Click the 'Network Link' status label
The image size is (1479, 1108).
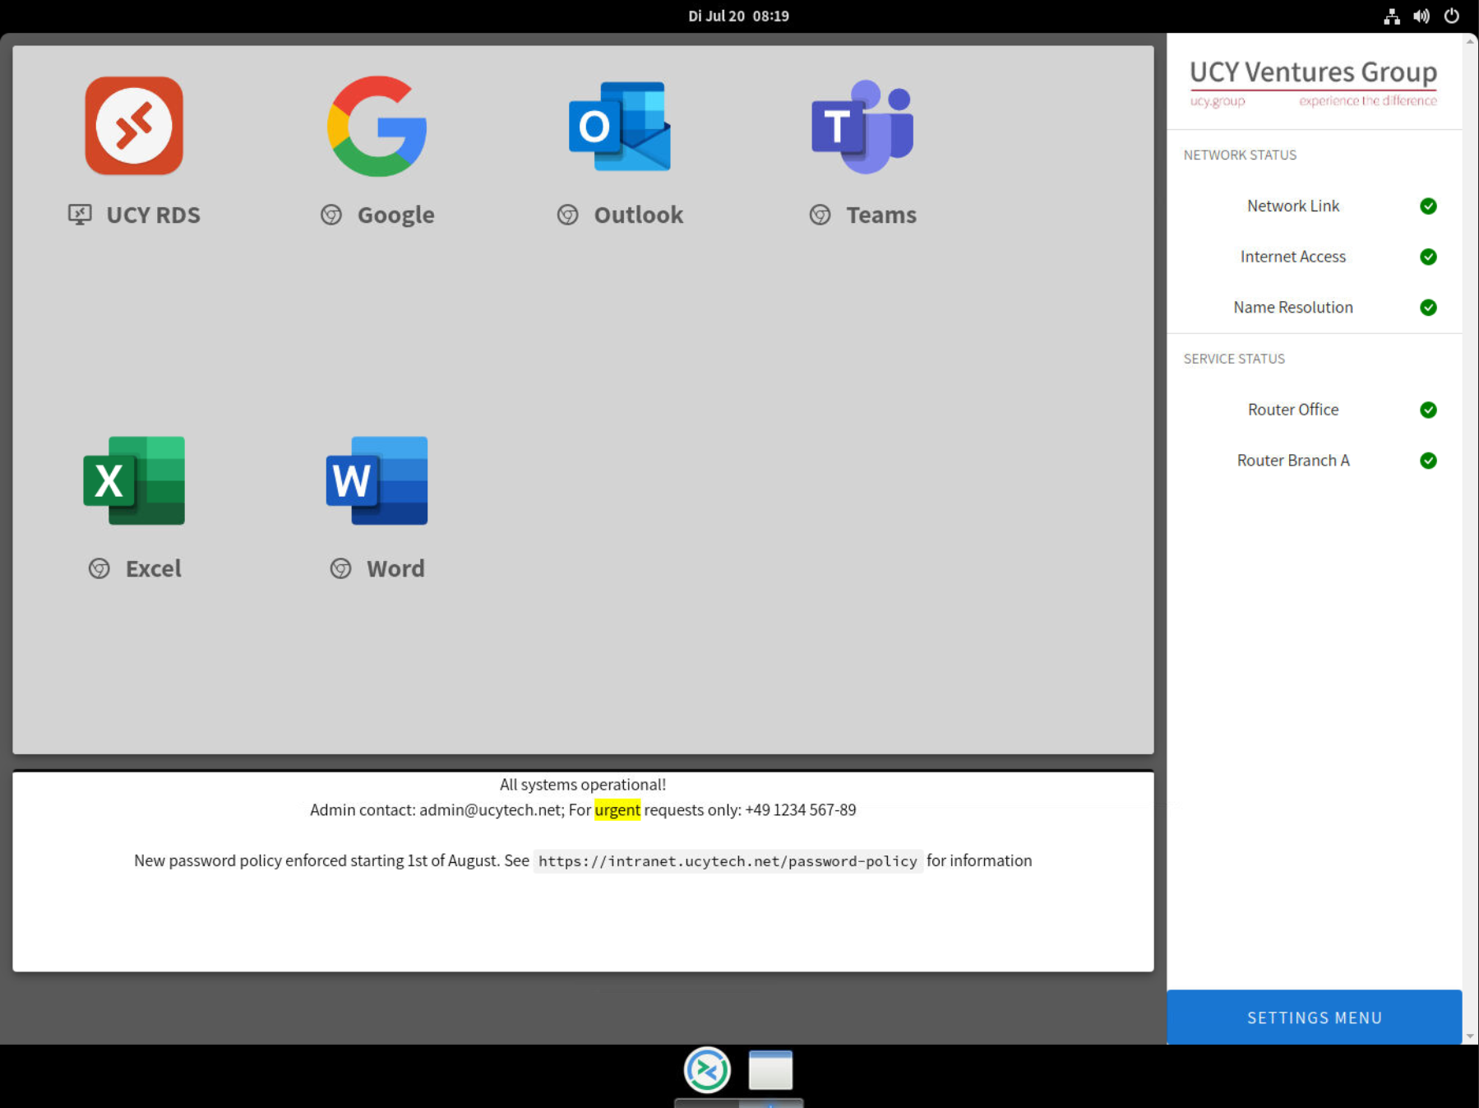pyautogui.click(x=1293, y=206)
